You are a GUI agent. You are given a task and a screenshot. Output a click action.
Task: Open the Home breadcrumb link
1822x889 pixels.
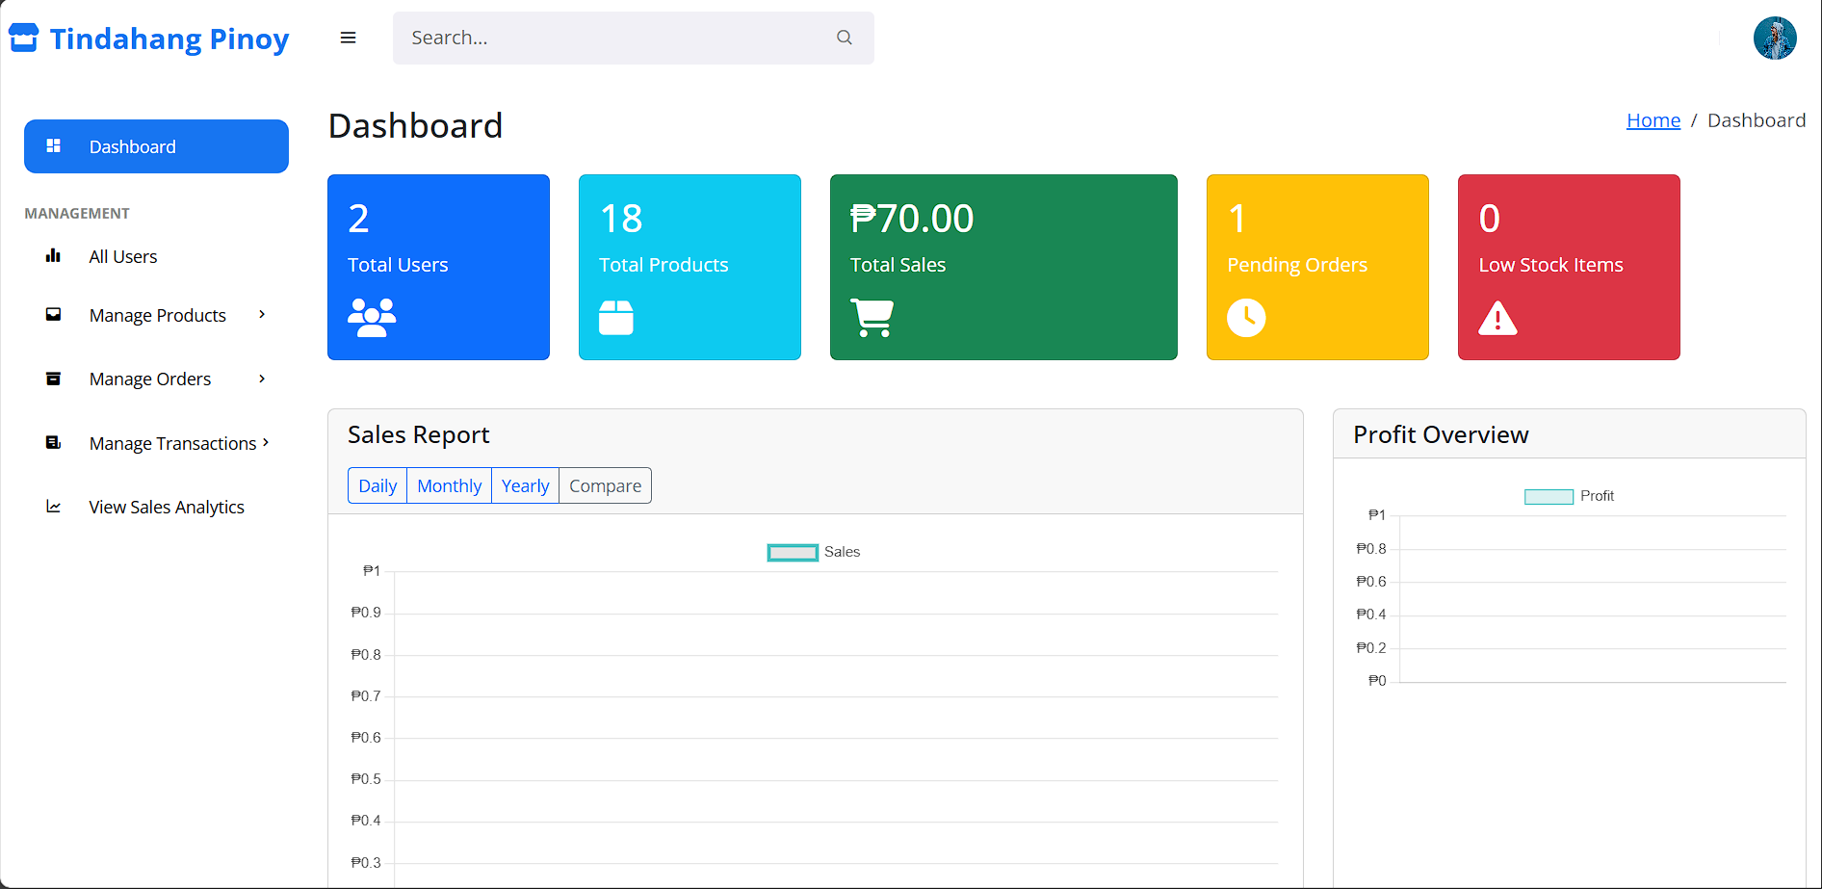1653,119
